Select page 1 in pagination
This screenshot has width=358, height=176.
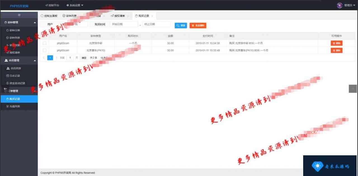point(50,58)
